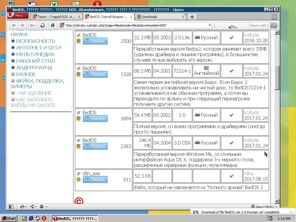The width and height of the screenshot is (296, 222).
Task: Click the vertical scrollbar thumb
Action: (x=277, y=78)
